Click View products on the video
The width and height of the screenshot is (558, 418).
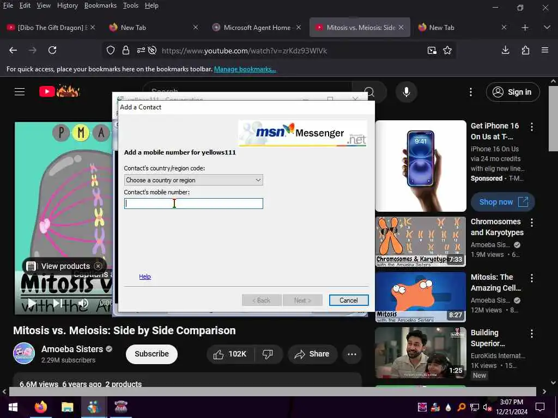65,266
